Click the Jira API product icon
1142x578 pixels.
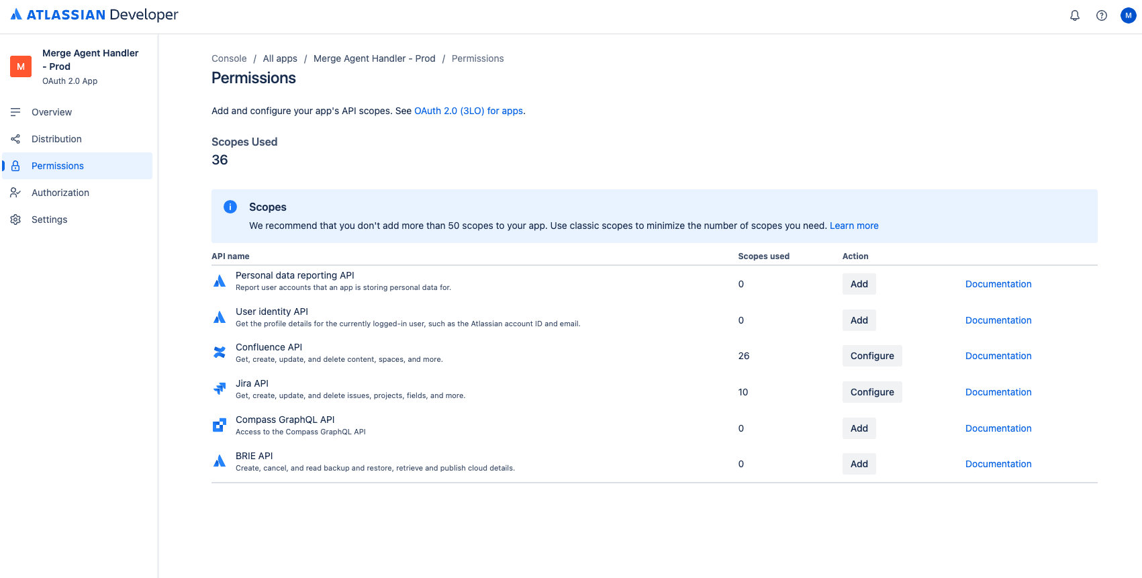click(x=220, y=389)
